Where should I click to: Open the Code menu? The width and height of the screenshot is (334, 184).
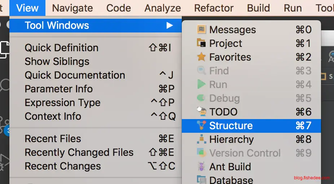tap(118, 8)
